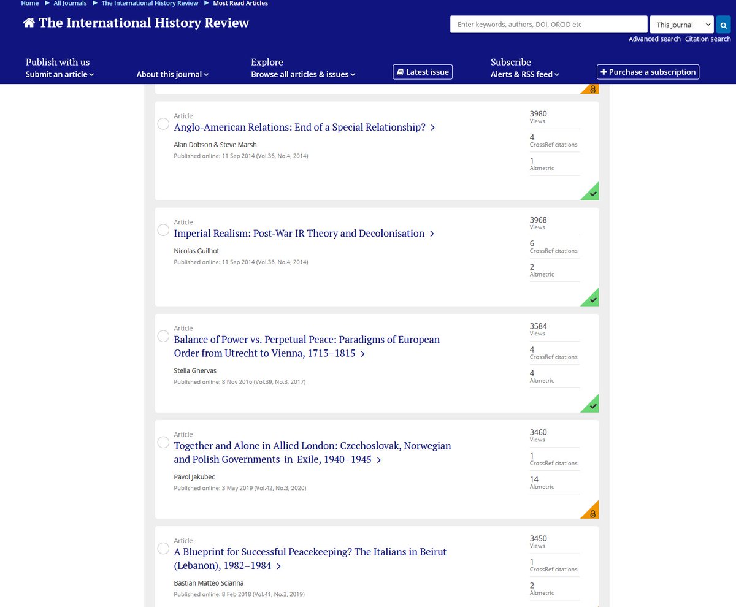
Task: Open Citation search
Action: tap(708, 39)
